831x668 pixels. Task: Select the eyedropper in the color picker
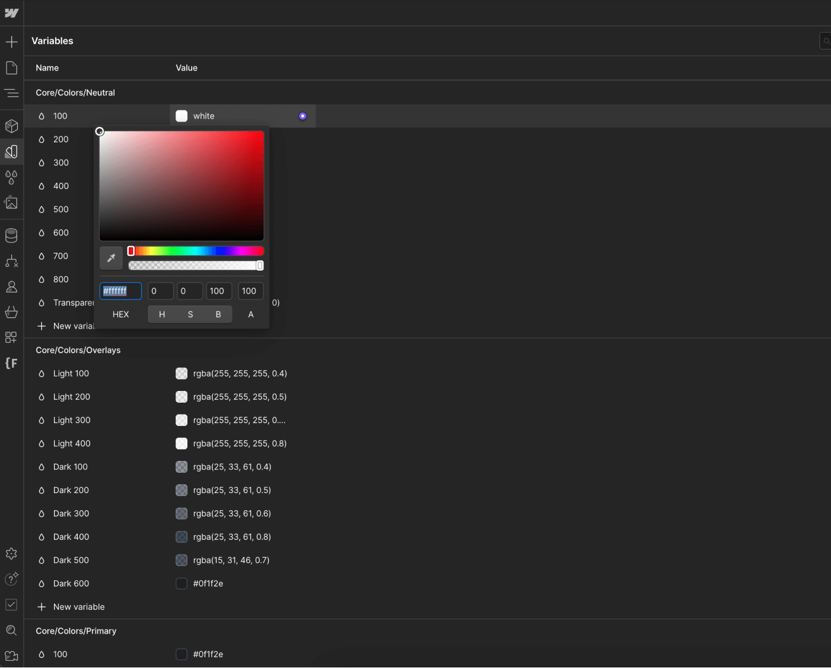(111, 258)
